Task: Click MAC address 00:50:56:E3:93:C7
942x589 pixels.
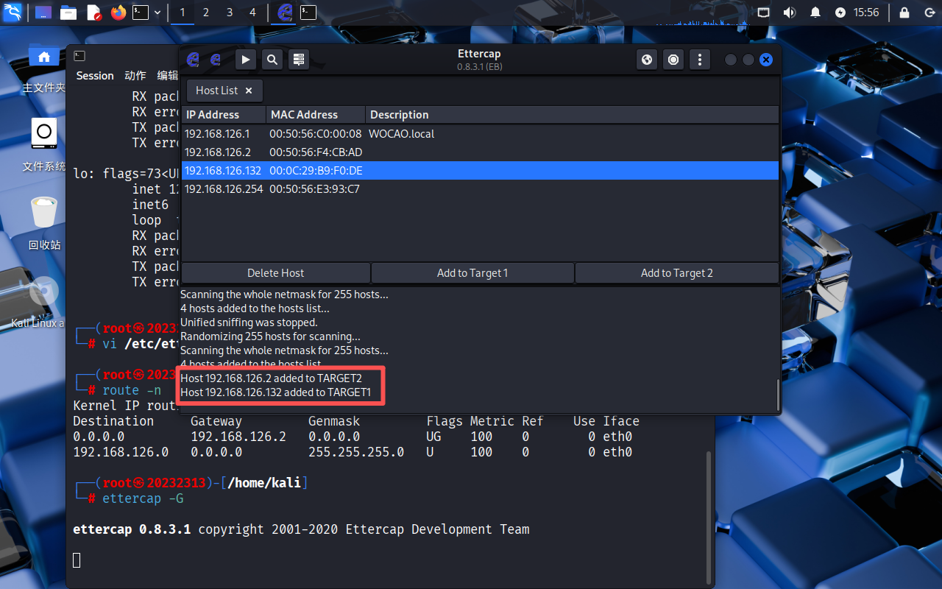Action: click(314, 189)
